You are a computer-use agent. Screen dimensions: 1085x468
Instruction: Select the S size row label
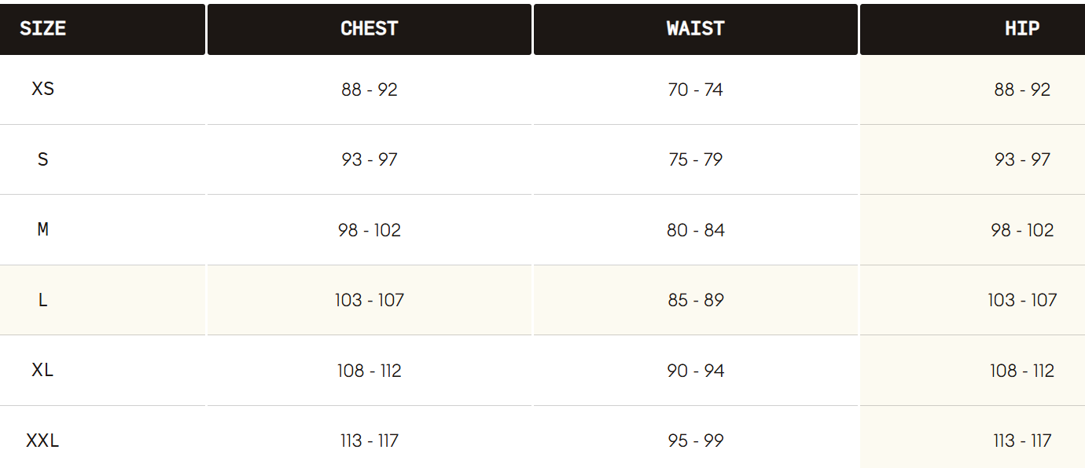(x=43, y=159)
